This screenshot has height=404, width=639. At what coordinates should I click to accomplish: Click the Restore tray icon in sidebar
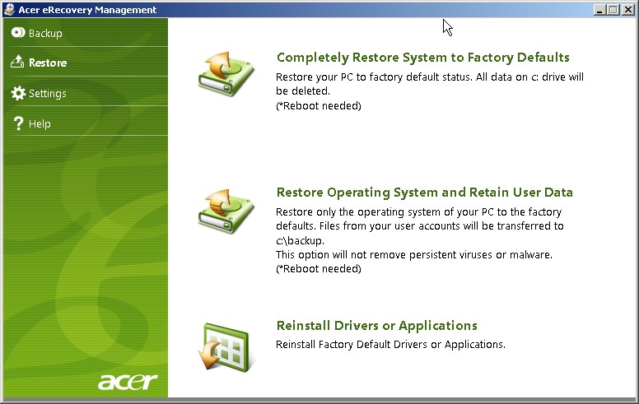(x=17, y=62)
